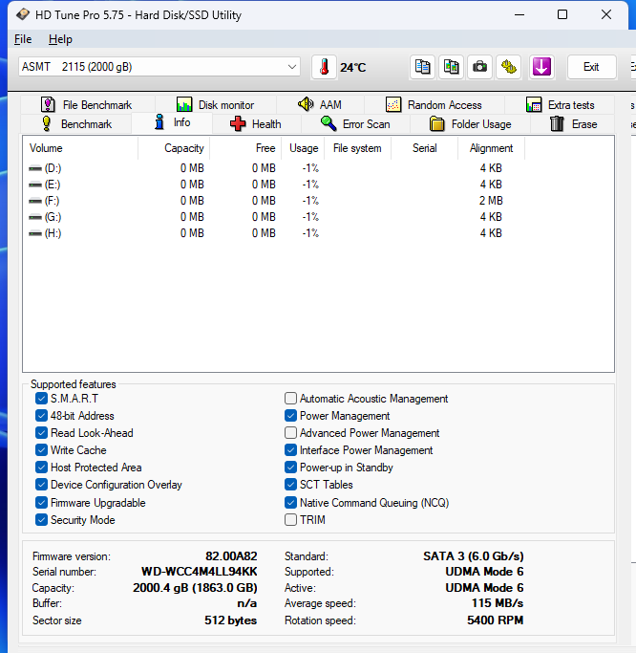Click the camera save screenshot icon

tap(480, 67)
